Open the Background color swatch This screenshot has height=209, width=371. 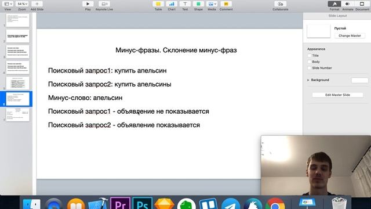pyautogui.click(x=359, y=80)
